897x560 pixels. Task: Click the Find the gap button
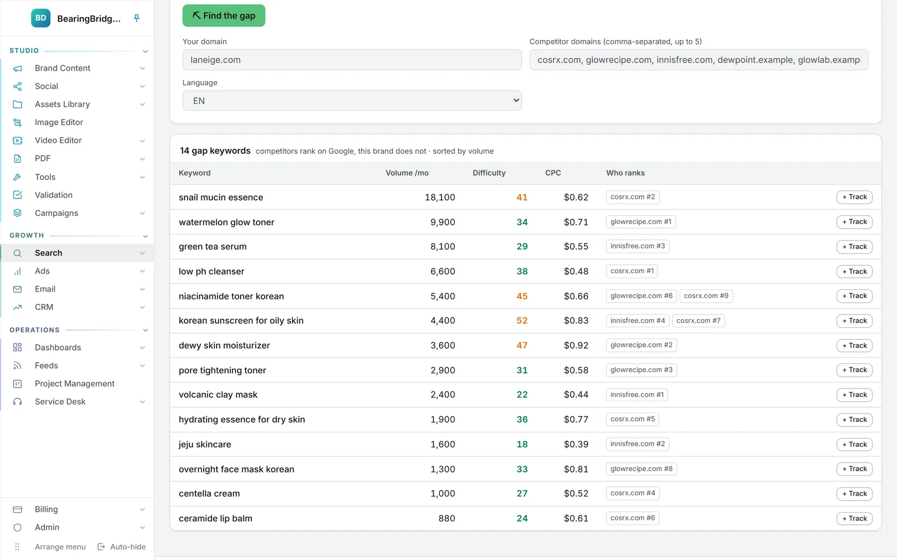click(224, 16)
